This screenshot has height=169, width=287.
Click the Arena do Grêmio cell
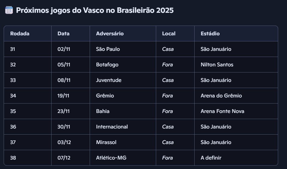(x=221, y=96)
